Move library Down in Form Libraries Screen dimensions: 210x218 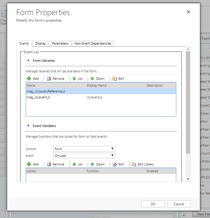[x=92, y=79]
